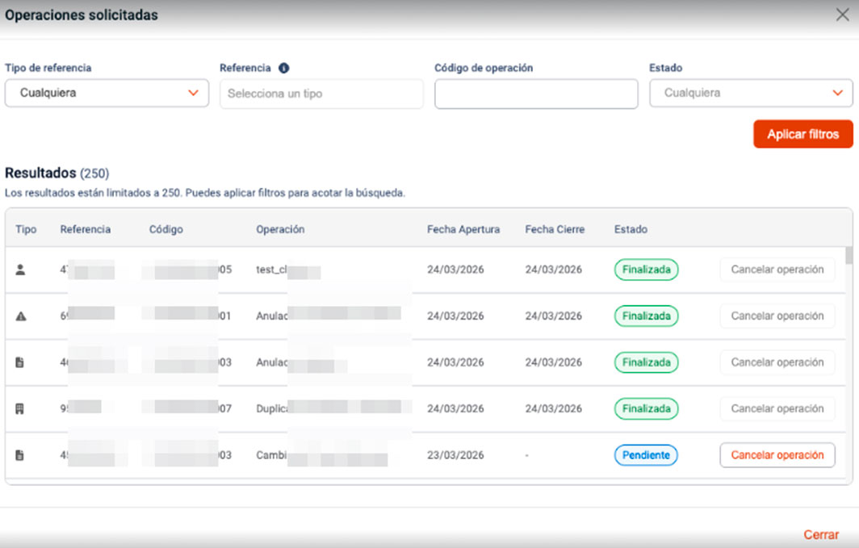Click the info icon next to Referencia
This screenshot has width=859, height=548.
pyautogui.click(x=283, y=69)
